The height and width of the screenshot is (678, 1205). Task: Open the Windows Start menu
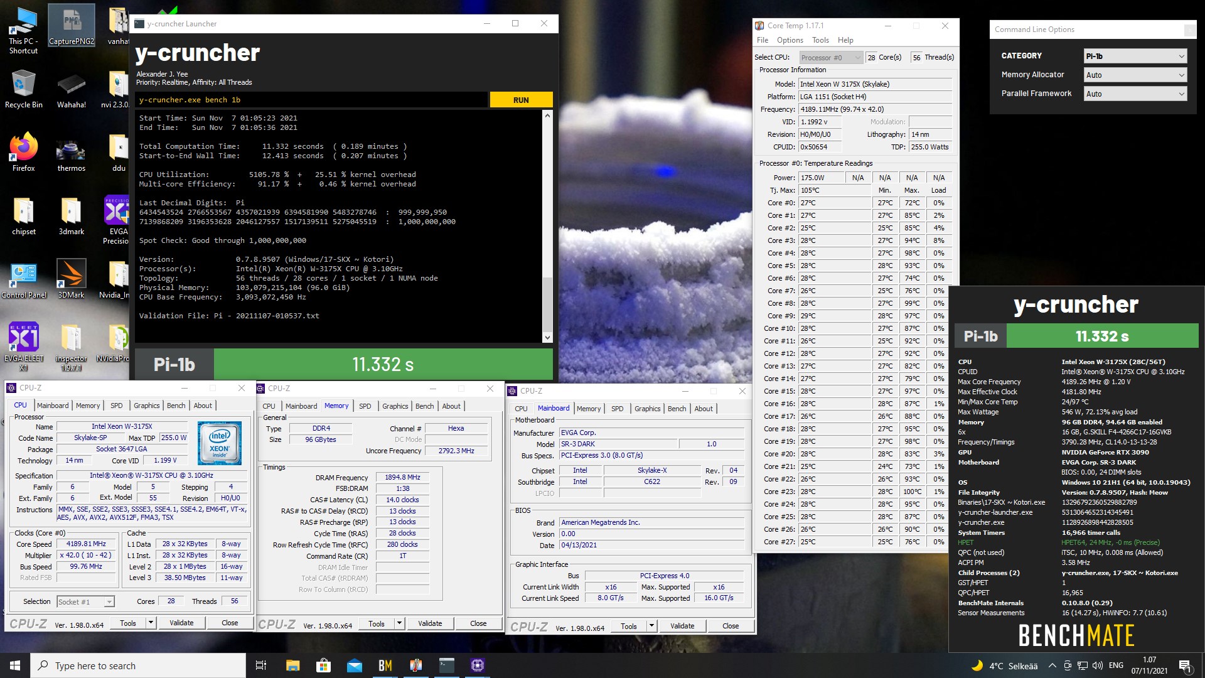pyautogui.click(x=15, y=665)
